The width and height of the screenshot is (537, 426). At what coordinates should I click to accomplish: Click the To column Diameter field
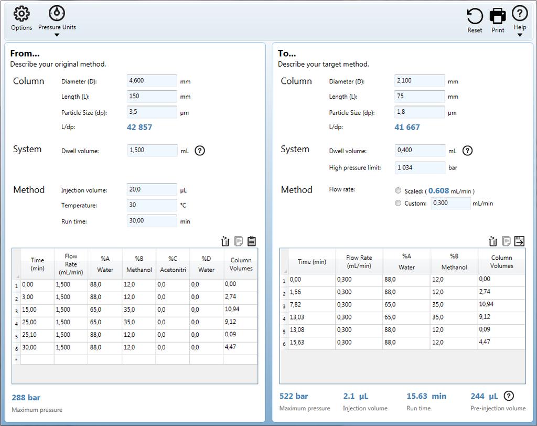tap(420, 81)
